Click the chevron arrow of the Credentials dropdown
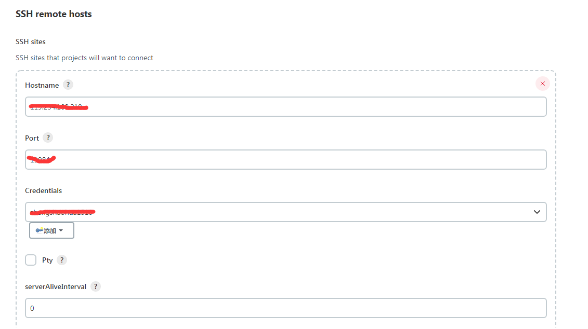 tap(537, 212)
